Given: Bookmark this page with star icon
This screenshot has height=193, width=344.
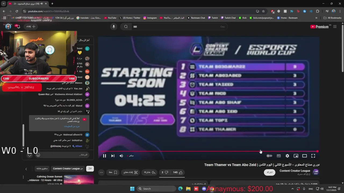Looking at the screenshot, I should point(263,11).
